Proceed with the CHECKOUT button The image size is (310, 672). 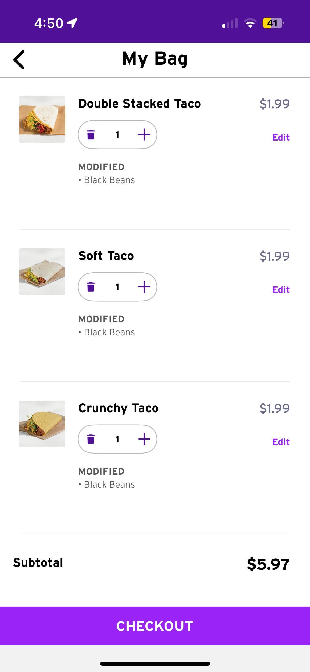[155, 626]
